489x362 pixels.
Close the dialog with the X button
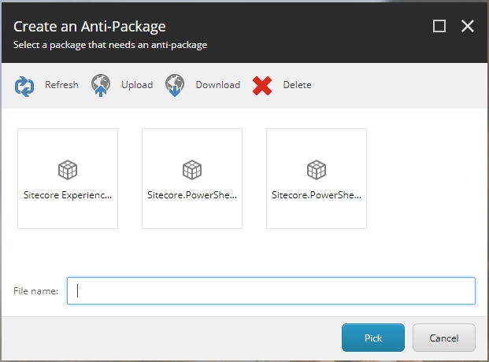click(468, 26)
